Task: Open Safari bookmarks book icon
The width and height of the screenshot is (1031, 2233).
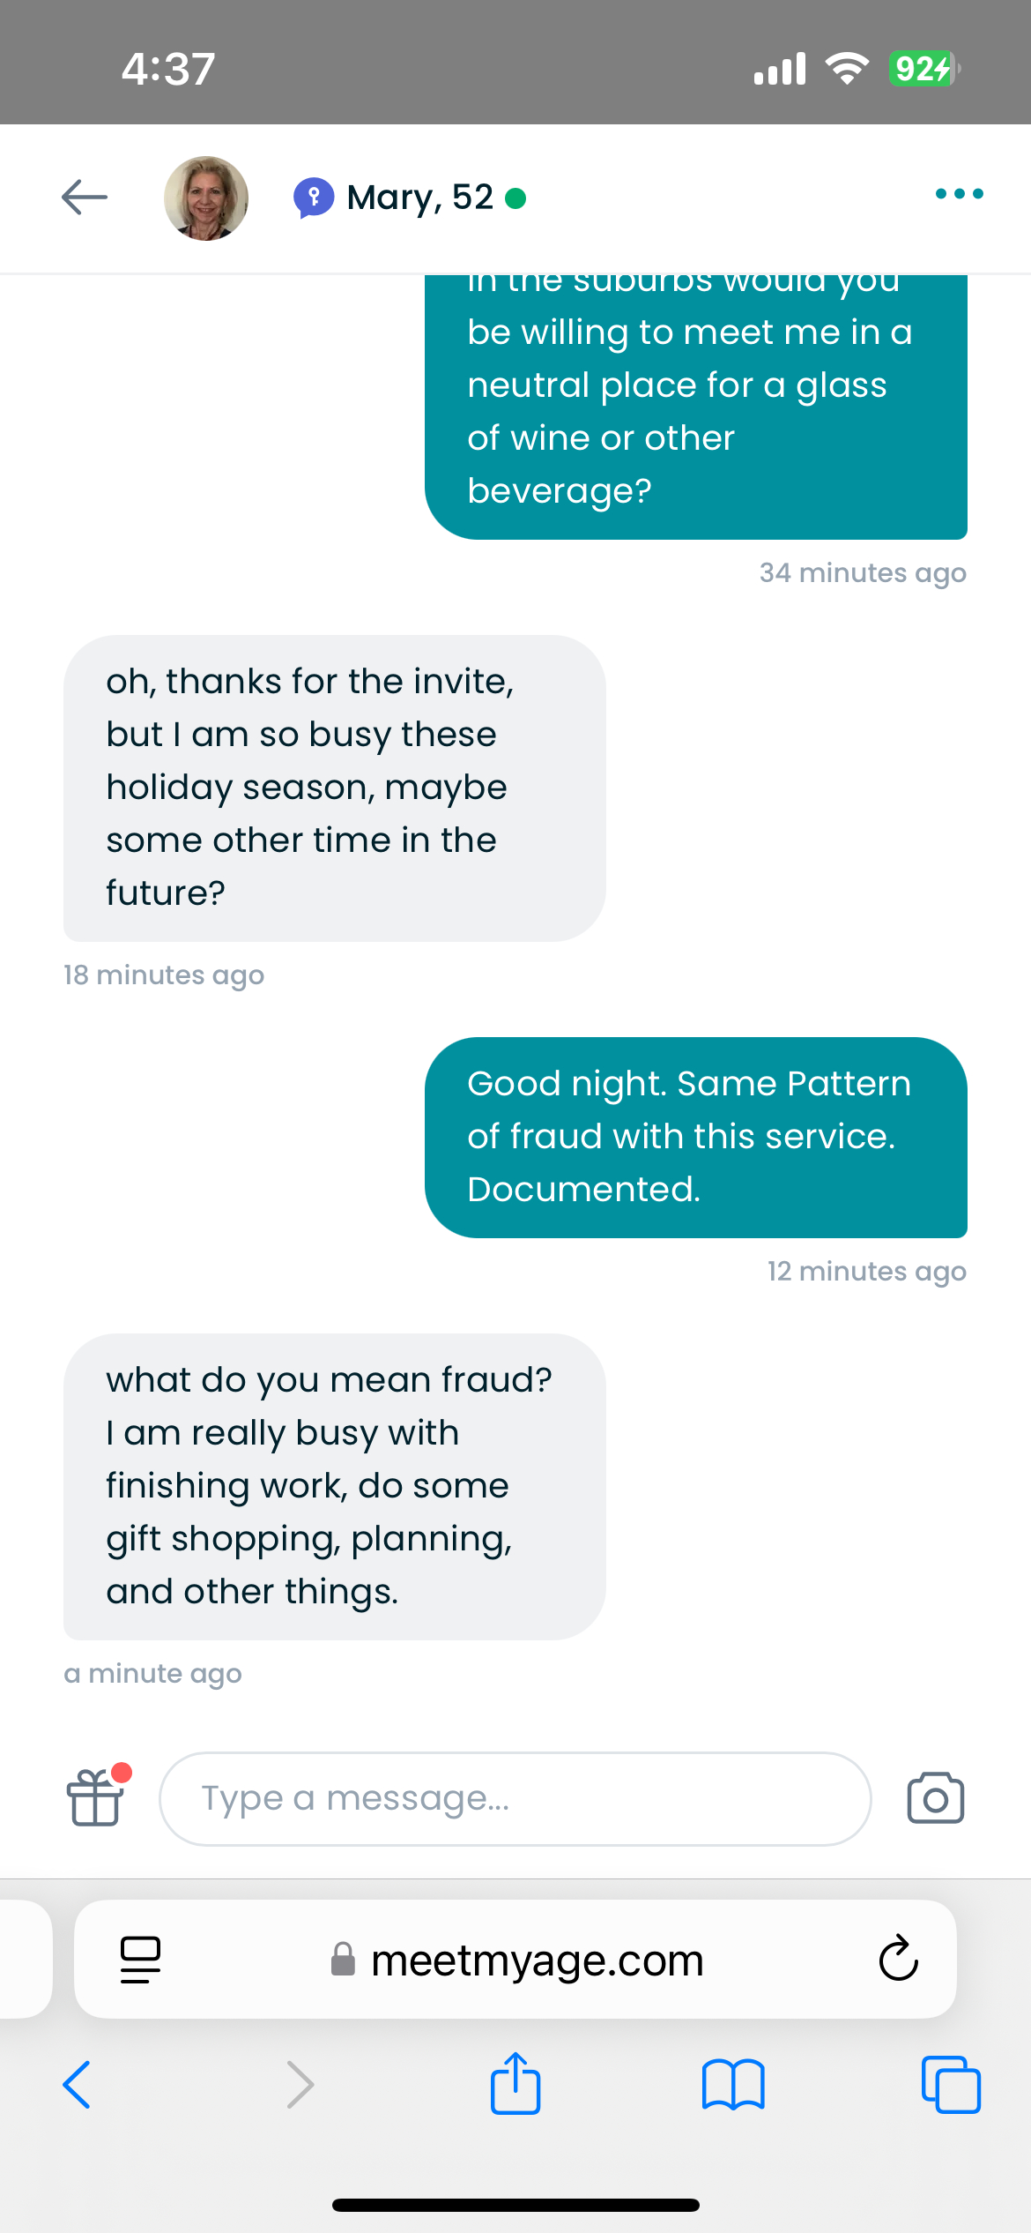Action: click(733, 2085)
